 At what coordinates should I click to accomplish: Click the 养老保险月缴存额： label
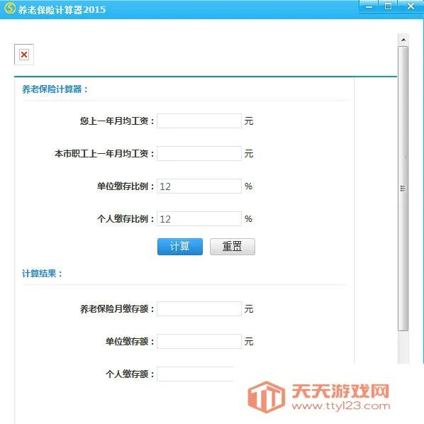[117, 309]
